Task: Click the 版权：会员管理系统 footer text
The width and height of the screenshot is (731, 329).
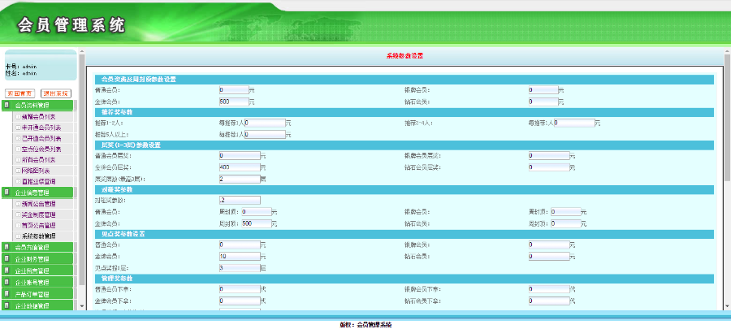Action: [365, 325]
